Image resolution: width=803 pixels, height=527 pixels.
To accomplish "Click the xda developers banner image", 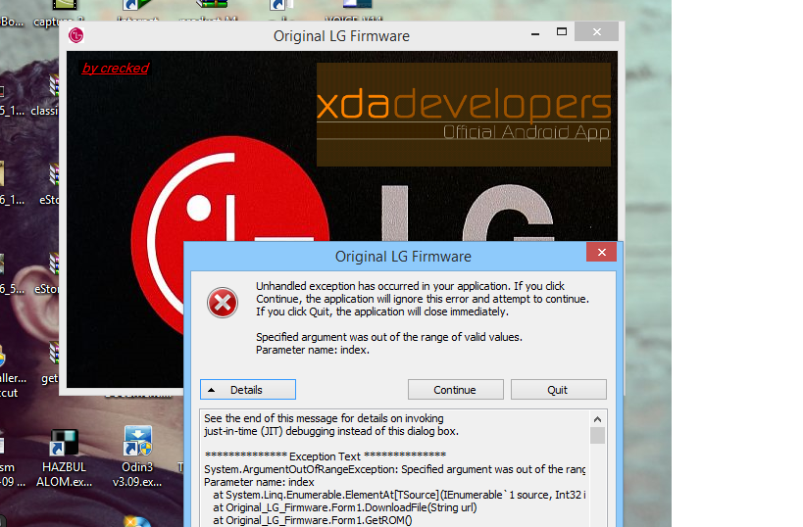I will pos(464,114).
